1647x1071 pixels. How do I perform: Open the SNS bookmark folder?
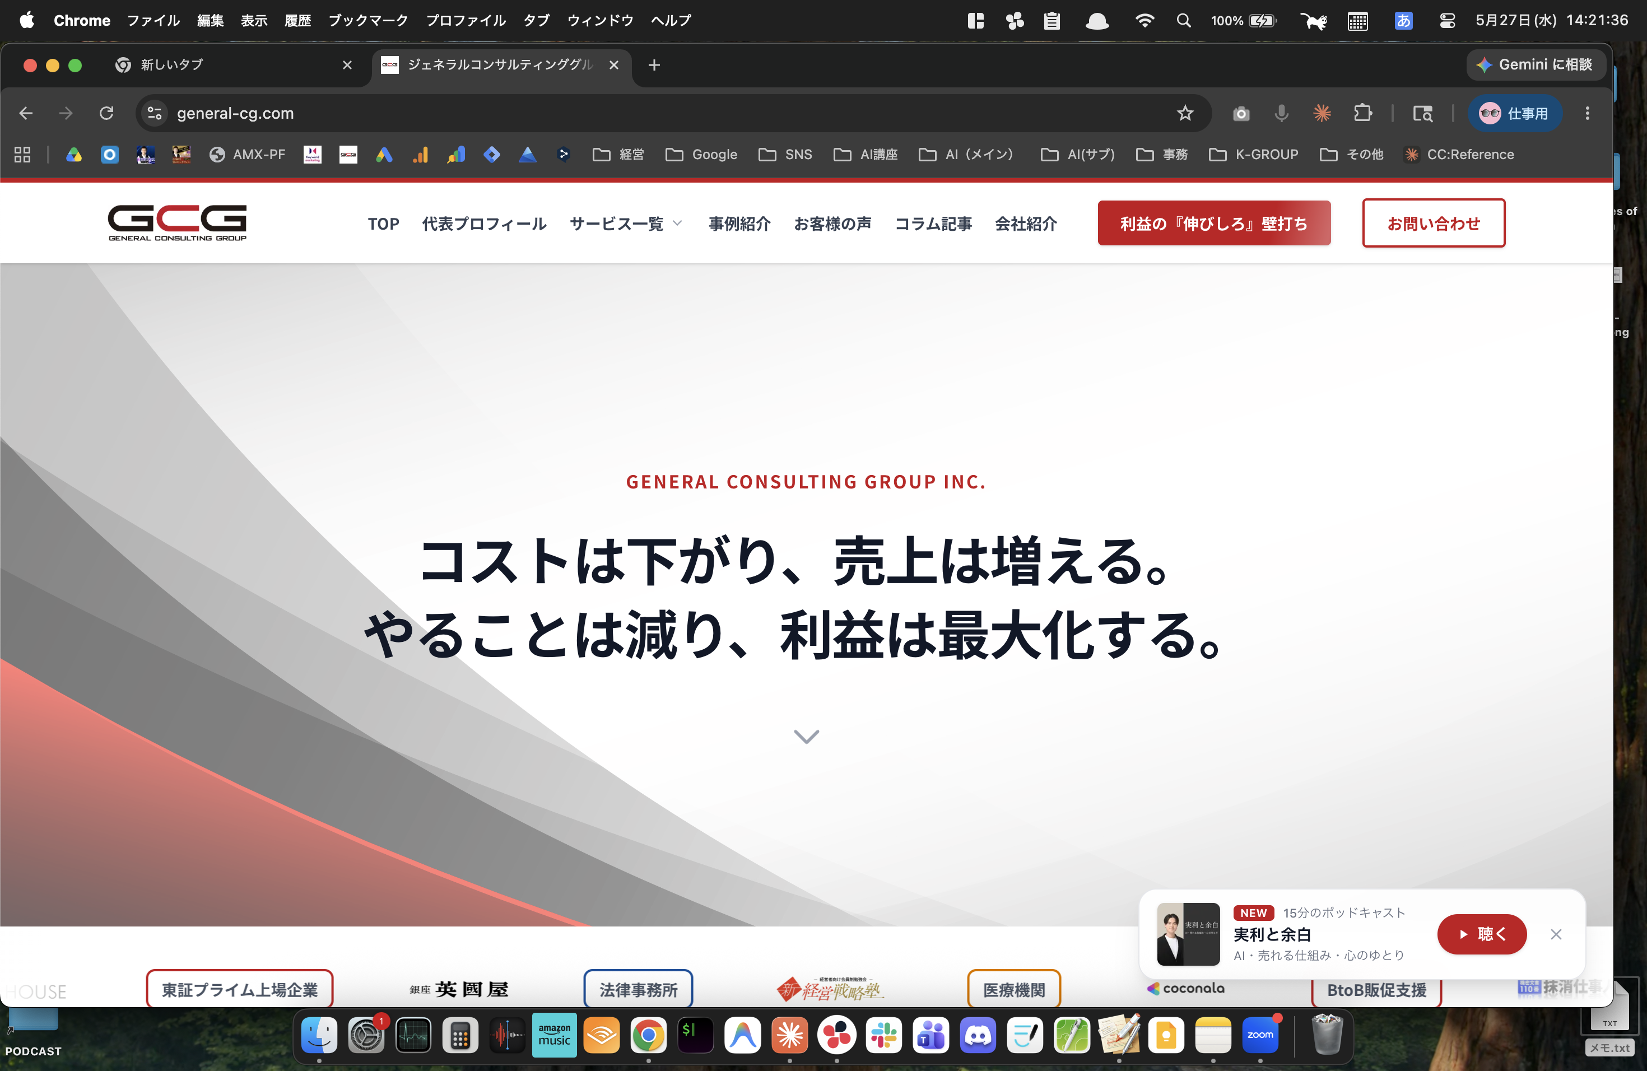click(785, 154)
